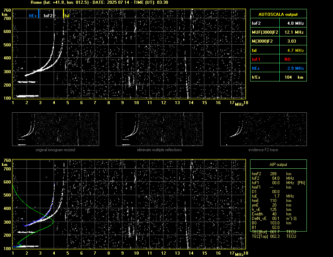Click the 300 km label on lower ionogram

point(7,222)
